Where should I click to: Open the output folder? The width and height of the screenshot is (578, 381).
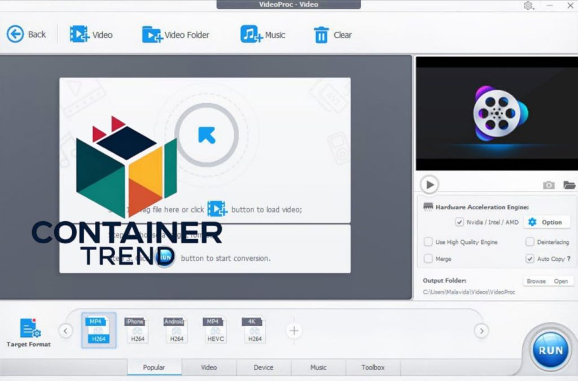click(x=561, y=281)
